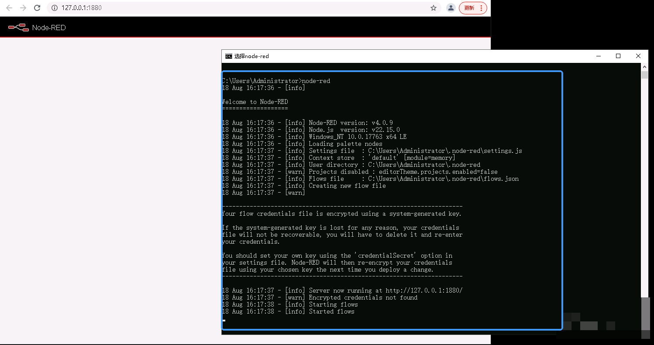Click the 'Windows_NT 10.0.17763 x64 LE' line
Screen dimensions: 654x345
(314, 137)
